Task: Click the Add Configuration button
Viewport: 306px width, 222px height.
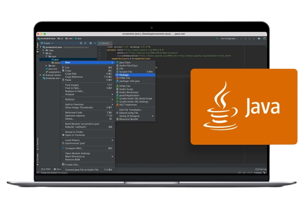Action: coord(229,39)
